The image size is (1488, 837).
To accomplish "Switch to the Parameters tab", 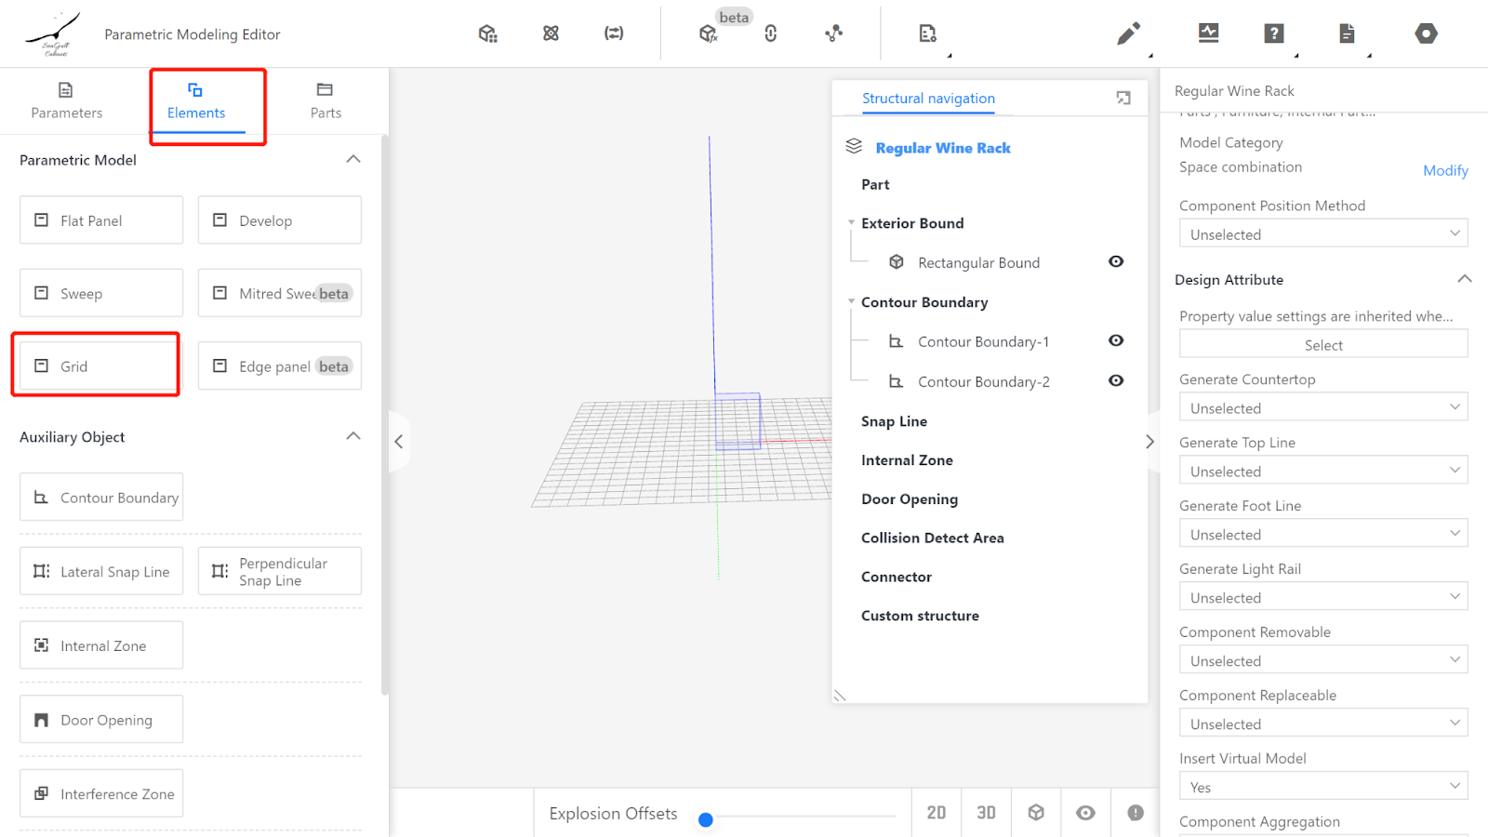I will [x=66, y=100].
